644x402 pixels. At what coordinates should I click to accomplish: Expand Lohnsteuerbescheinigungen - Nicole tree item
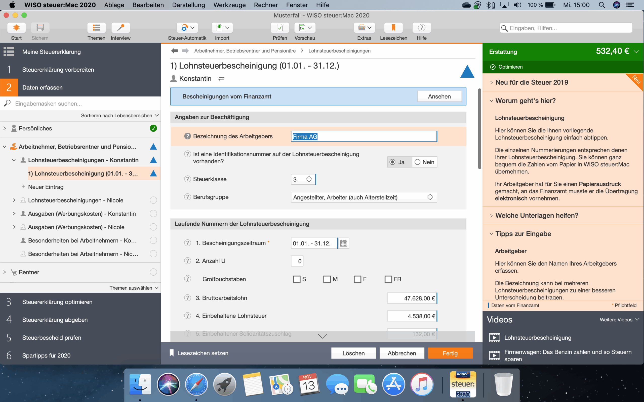14,200
